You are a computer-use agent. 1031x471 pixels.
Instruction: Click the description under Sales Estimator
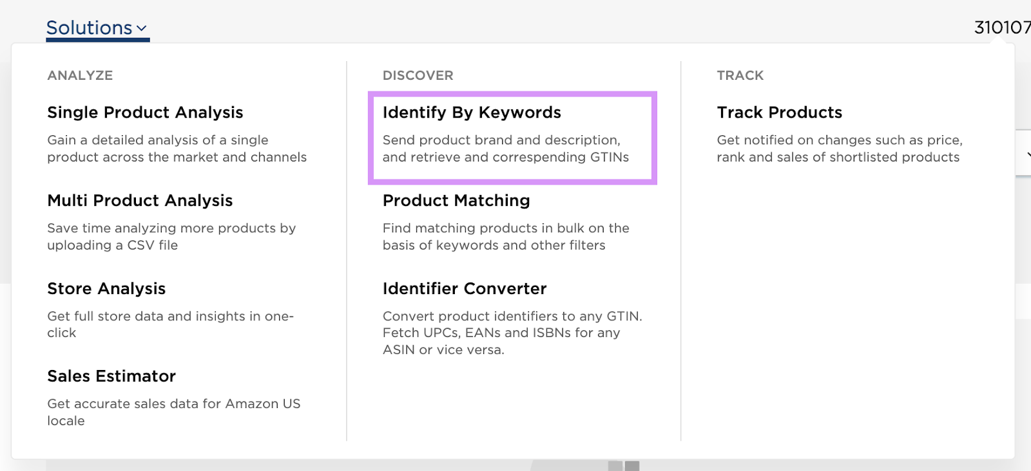click(x=174, y=412)
